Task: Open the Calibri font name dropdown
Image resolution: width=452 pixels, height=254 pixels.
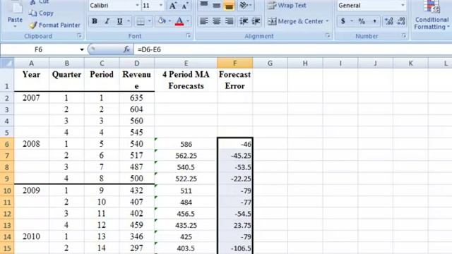Action: (x=137, y=6)
